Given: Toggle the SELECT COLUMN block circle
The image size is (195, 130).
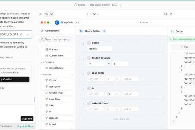Looking at the screenshot, I should pos(89,58).
